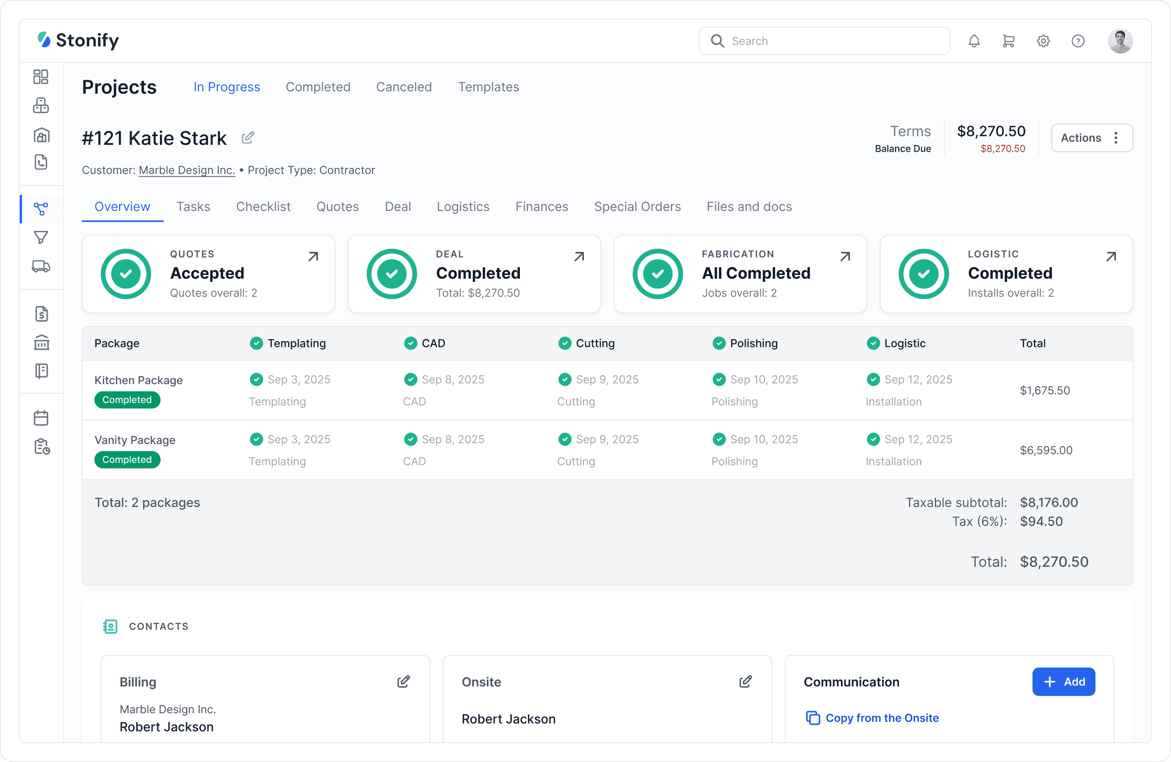Open the Actions dropdown menu
Image resolution: width=1171 pixels, height=762 pixels.
click(x=1092, y=137)
